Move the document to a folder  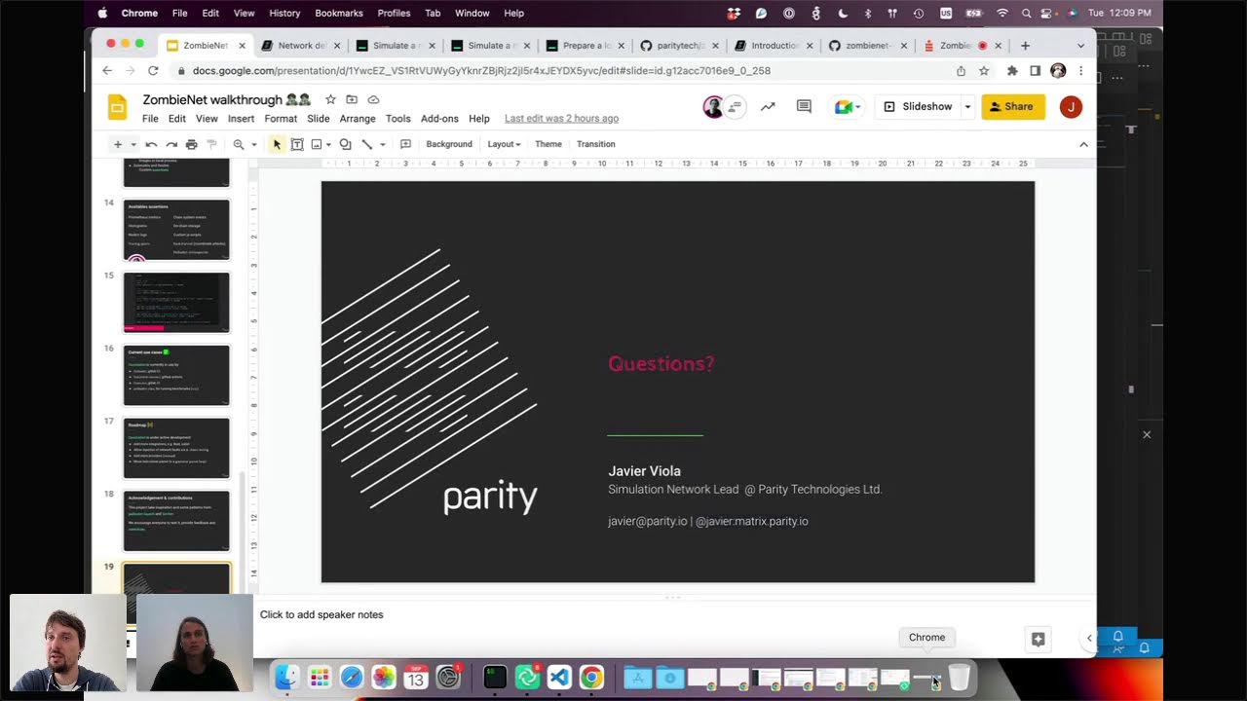[x=352, y=99]
